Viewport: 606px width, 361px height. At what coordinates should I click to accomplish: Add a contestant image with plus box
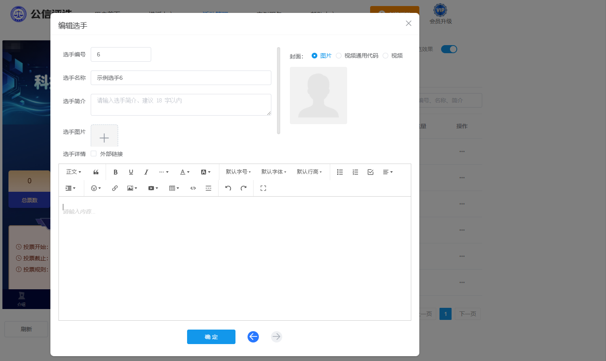104,136
